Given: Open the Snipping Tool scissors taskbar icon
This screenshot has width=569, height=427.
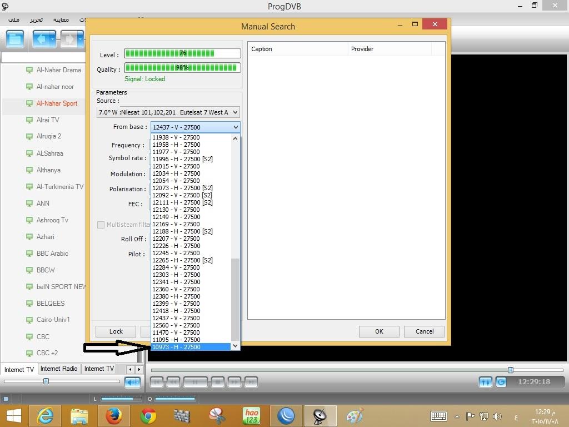Looking at the screenshot, I should (217, 416).
